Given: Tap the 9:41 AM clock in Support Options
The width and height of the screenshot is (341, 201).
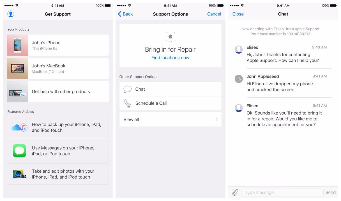Looking at the screenshot, I should [170, 6].
